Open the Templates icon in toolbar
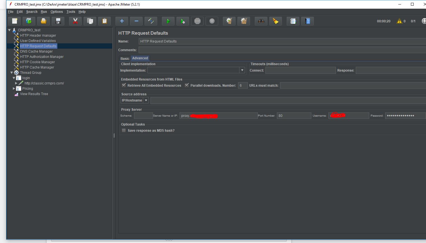This screenshot has height=243, width=426. tap(29, 21)
